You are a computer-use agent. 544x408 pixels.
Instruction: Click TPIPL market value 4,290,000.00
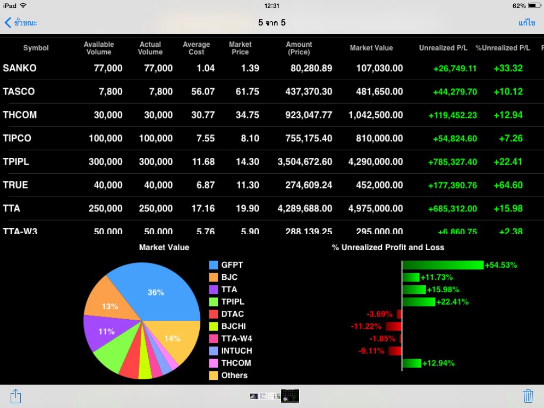tap(376, 161)
